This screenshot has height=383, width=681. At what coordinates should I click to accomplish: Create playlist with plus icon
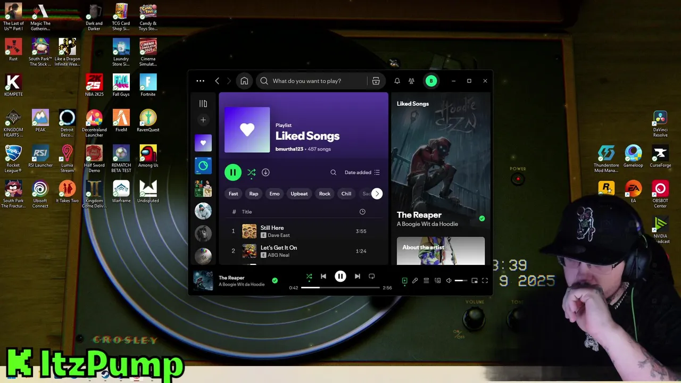(203, 120)
